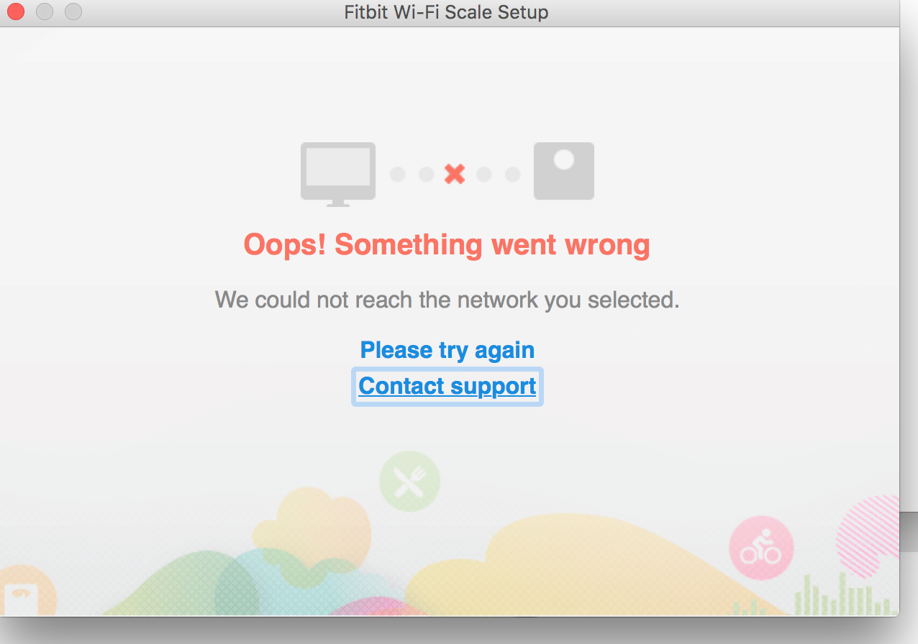Click the Fitbit Wi-Fi Scale Setup title bar
Screen dimensions: 918x644
(446, 12)
